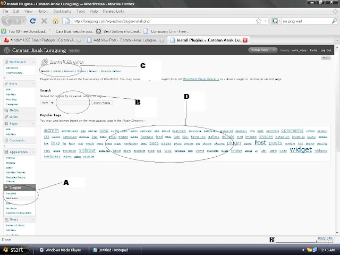
Task: Bookmark this page with the star icon
Action: pyautogui.click(x=259, y=21)
